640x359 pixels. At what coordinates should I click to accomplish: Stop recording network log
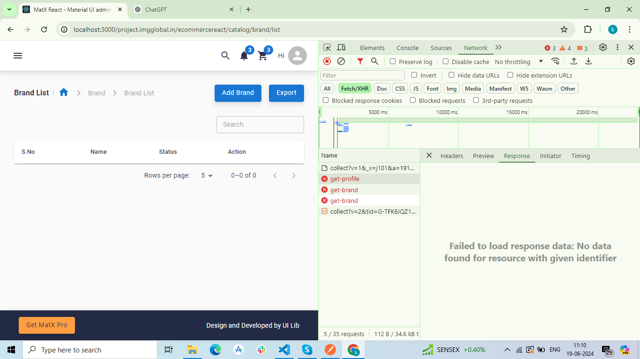[x=327, y=61]
